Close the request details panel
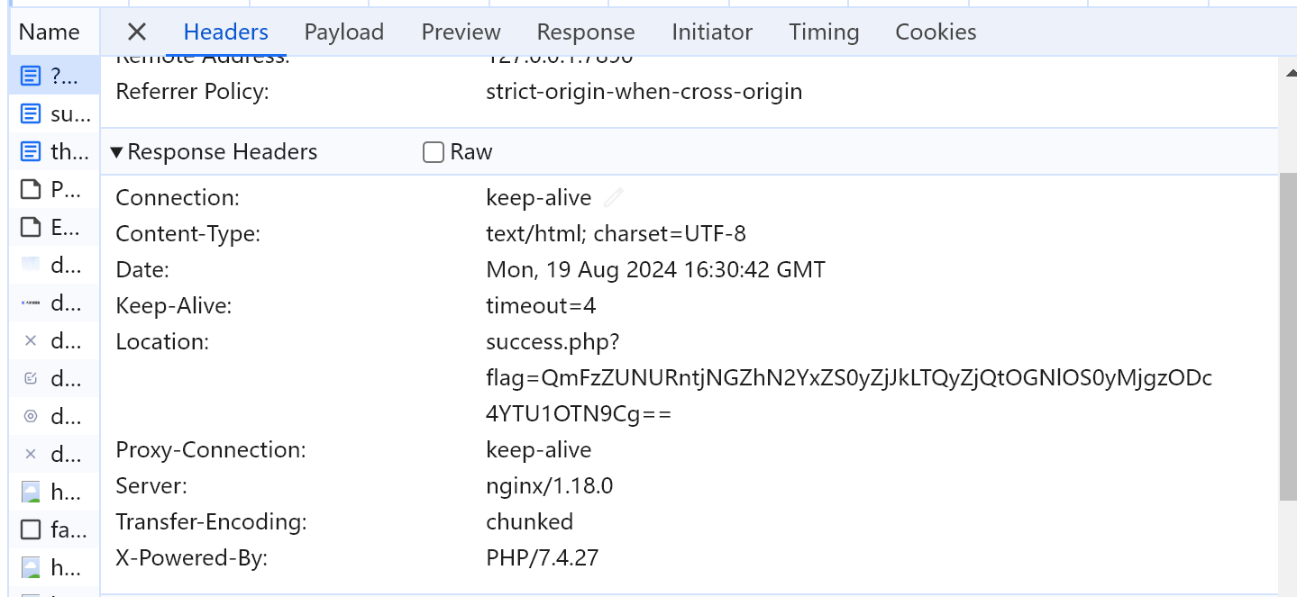 136,32
